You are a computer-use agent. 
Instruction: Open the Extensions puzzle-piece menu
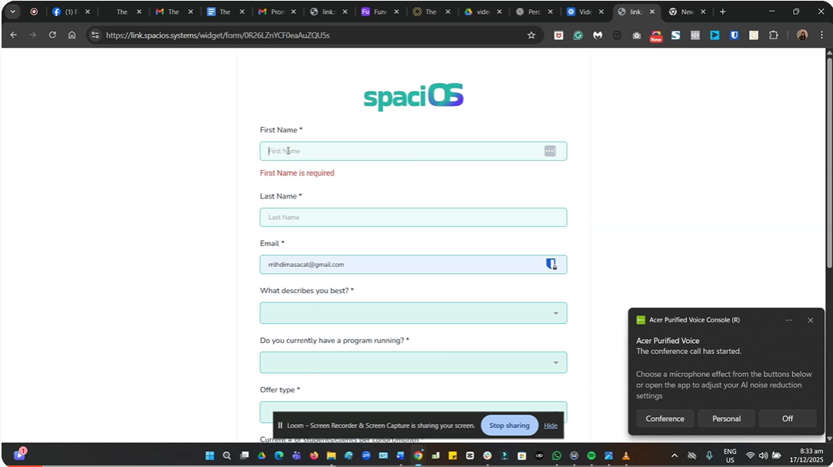[x=774, y=35]
